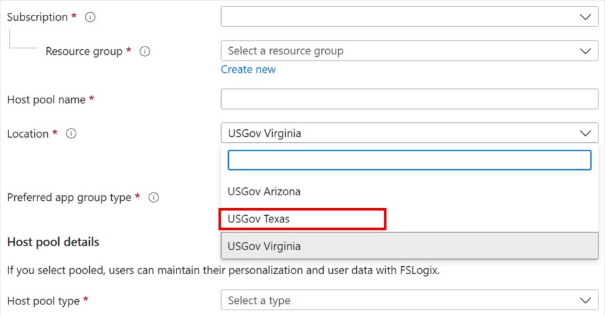The width and height of the screenshot is (605, 316).
Task: Click the 'Subscription' field label
Action: tap(37, 17)
